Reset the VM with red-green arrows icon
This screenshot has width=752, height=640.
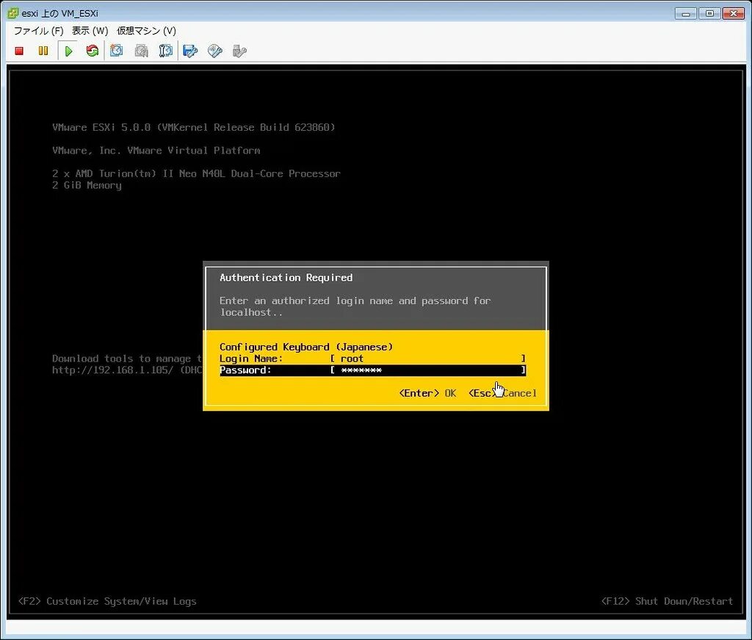[92, 51]
